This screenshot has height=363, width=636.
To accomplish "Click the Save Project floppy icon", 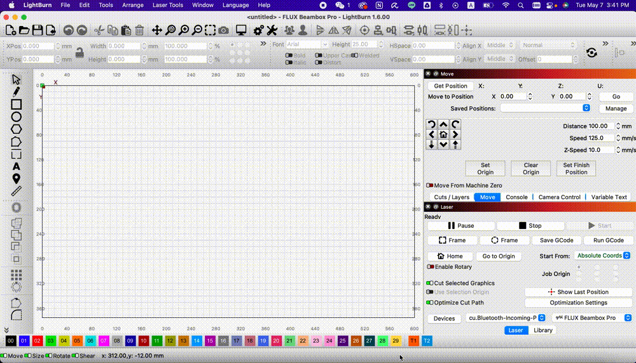I will click(x=38, y=30).
